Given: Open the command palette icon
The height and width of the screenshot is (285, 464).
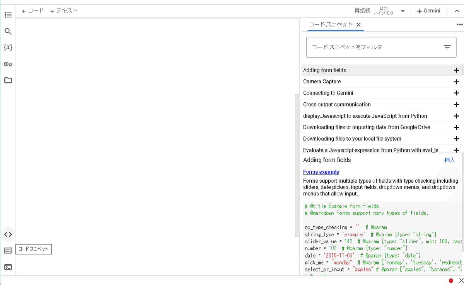Looking at the screenshot, I should pyautogui.click(x=8, y=250).
